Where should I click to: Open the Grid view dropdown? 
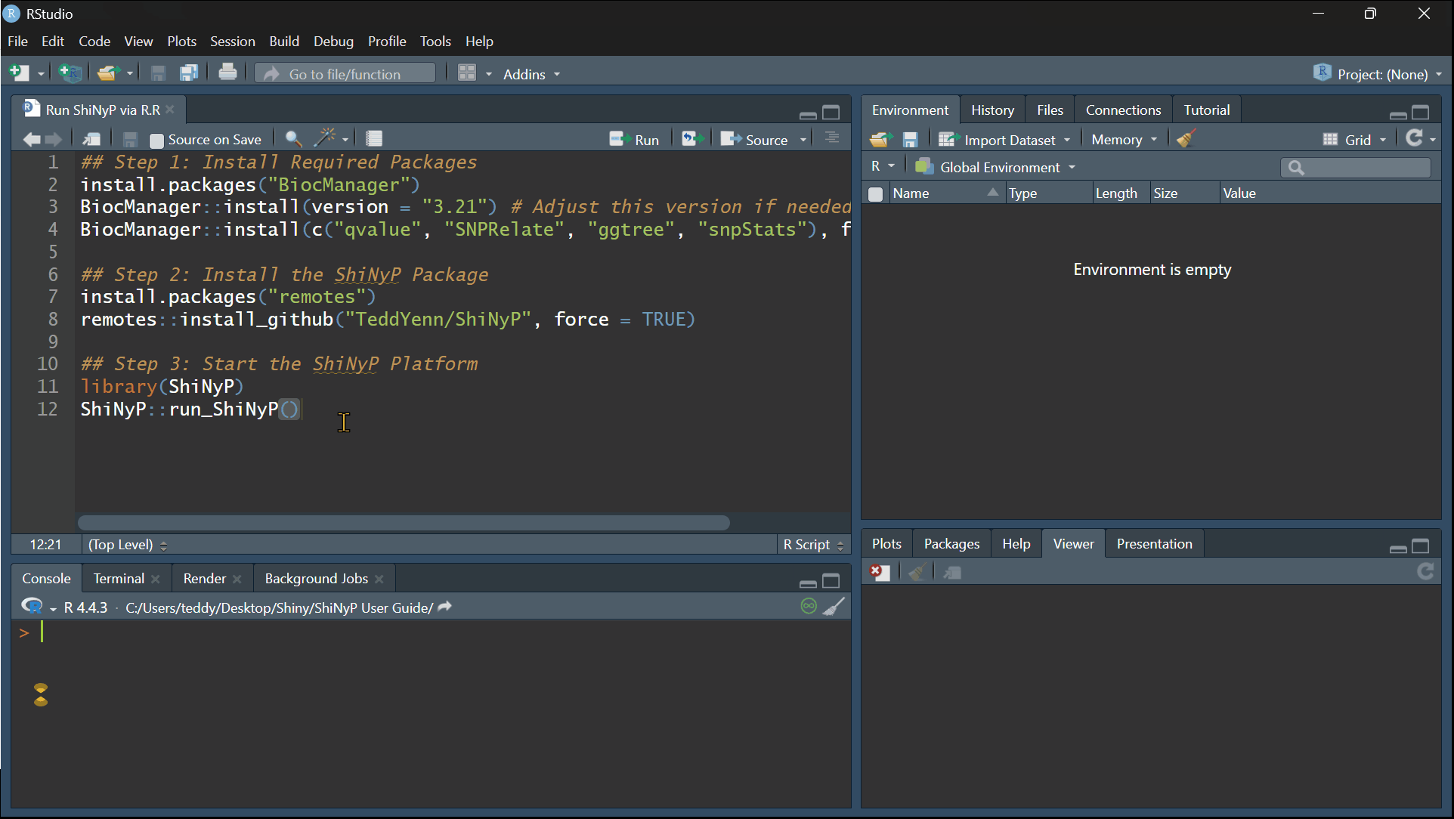coord(1355,140)
